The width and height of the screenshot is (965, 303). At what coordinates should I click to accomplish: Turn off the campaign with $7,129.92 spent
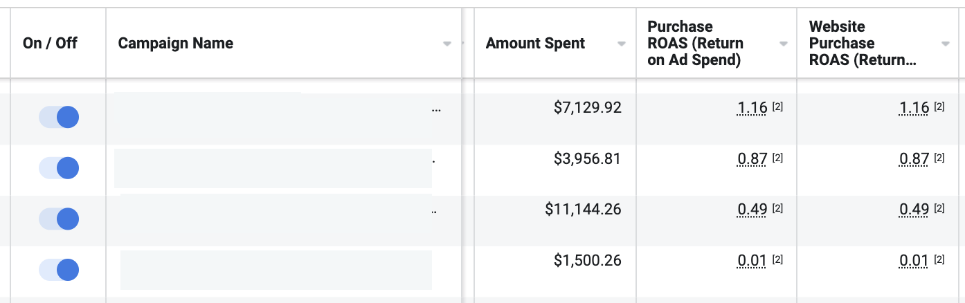(x=59, y=117)
